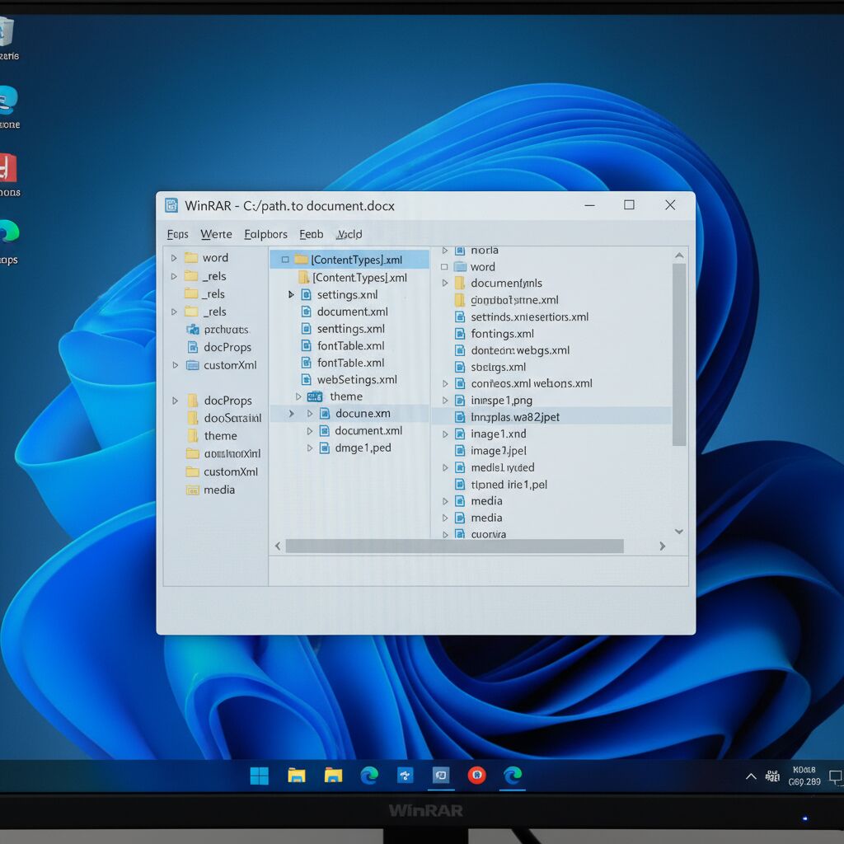The image size is (844, 844).
Task: Click the horizontal scrollbar thumb
Action: [454, 546]
